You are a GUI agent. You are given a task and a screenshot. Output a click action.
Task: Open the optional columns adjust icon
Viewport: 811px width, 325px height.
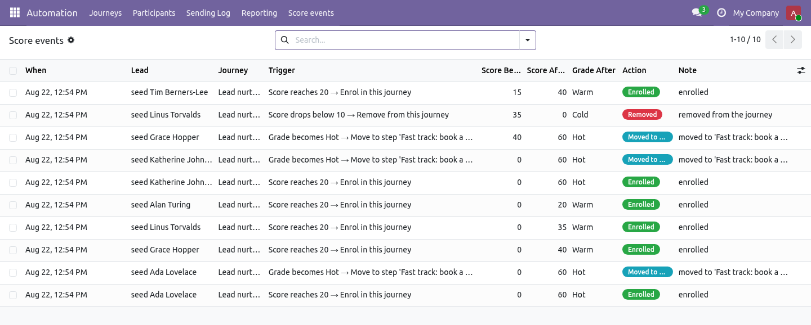[801, 70]
